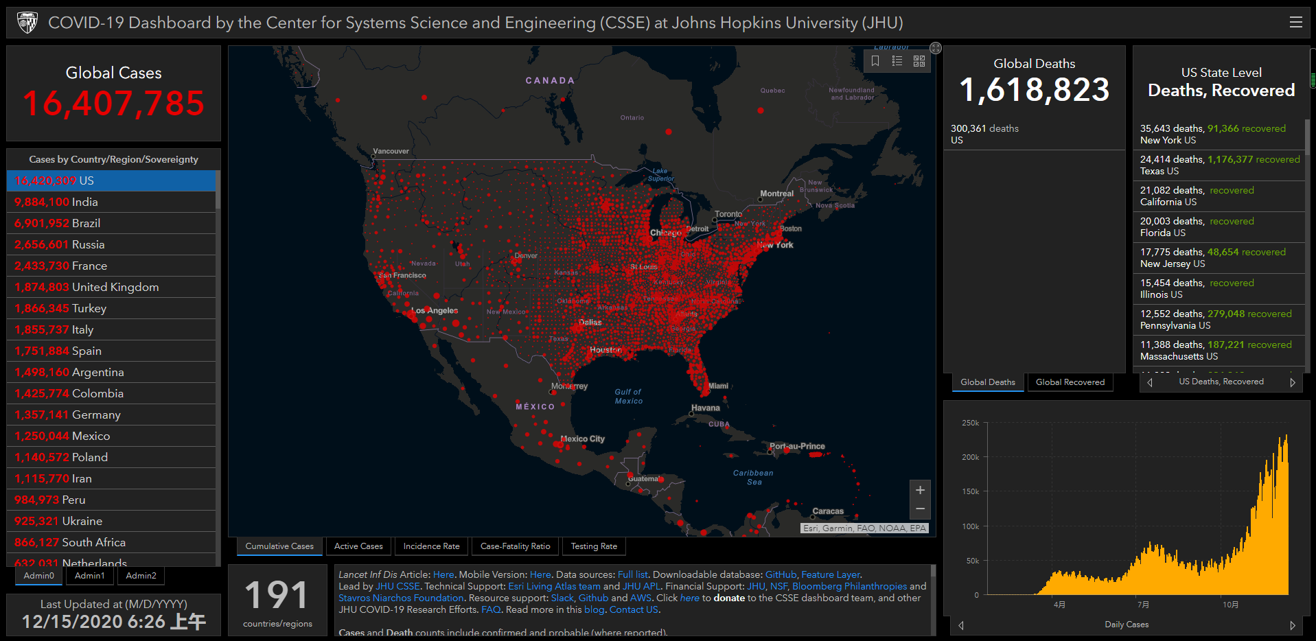Click the NSF link

[x=778, y=586]
